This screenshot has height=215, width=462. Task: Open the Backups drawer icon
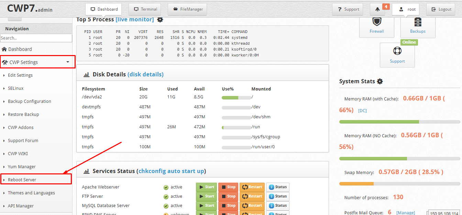point(418,21)
